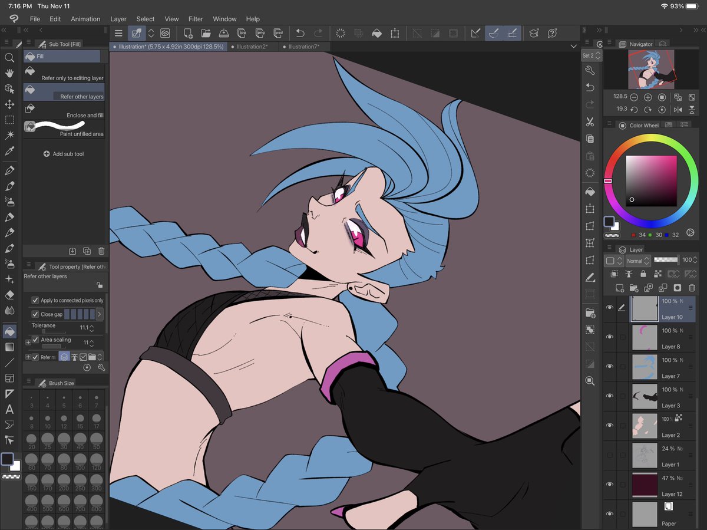The height and width of the screenshot is (530, 707).
Task: Select Paint unfilled area sub tool
Action: pos(64,130)
